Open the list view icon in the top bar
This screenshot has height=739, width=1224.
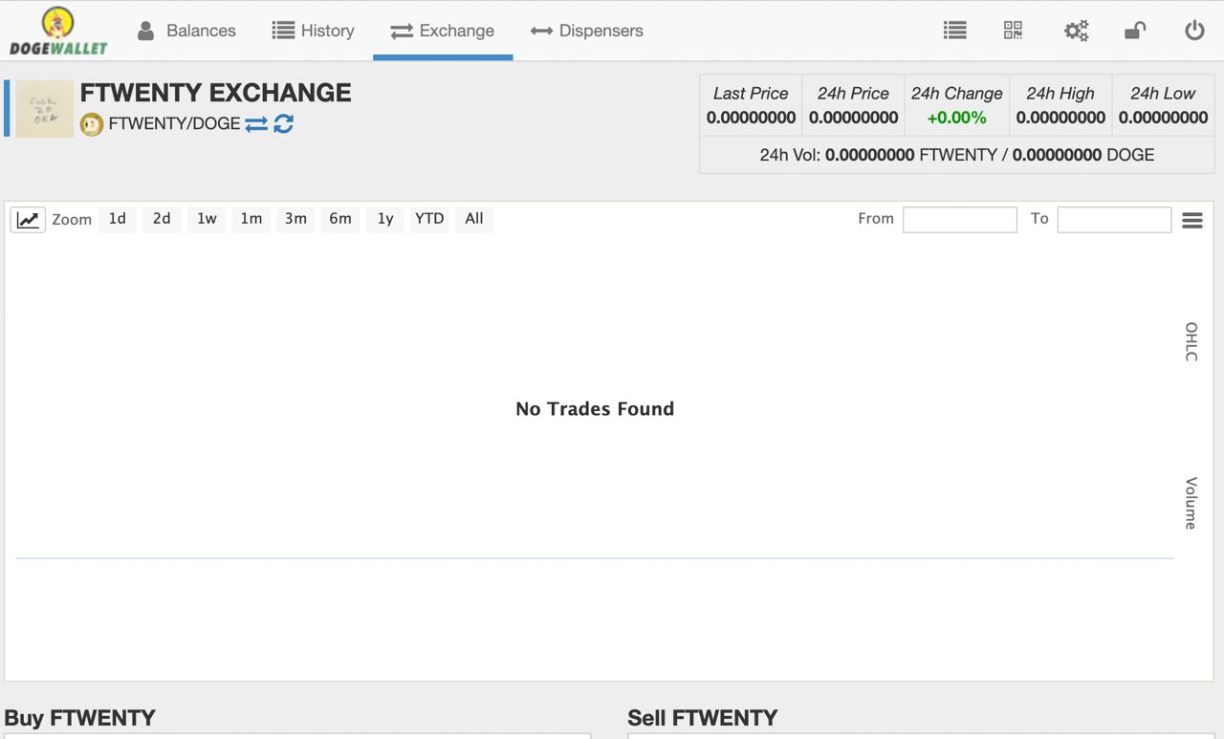(x=954, y=31)
